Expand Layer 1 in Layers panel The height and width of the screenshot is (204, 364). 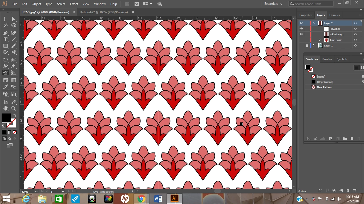coord(314,45)
